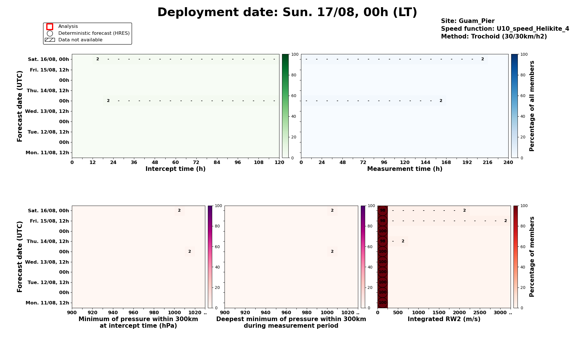Click the 'Analysis' legend text

point(68,26)
